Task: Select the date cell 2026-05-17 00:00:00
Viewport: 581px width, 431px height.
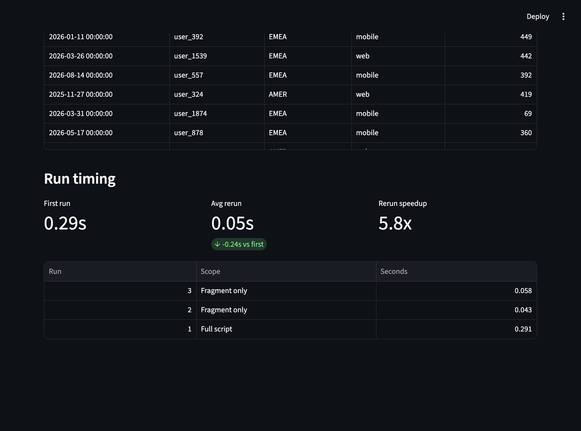Action: click(x=107, y=133)
